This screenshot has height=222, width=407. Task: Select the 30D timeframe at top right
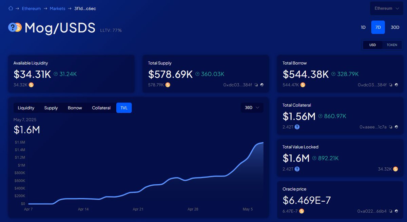pyautogui.click(x=395, y=27)
